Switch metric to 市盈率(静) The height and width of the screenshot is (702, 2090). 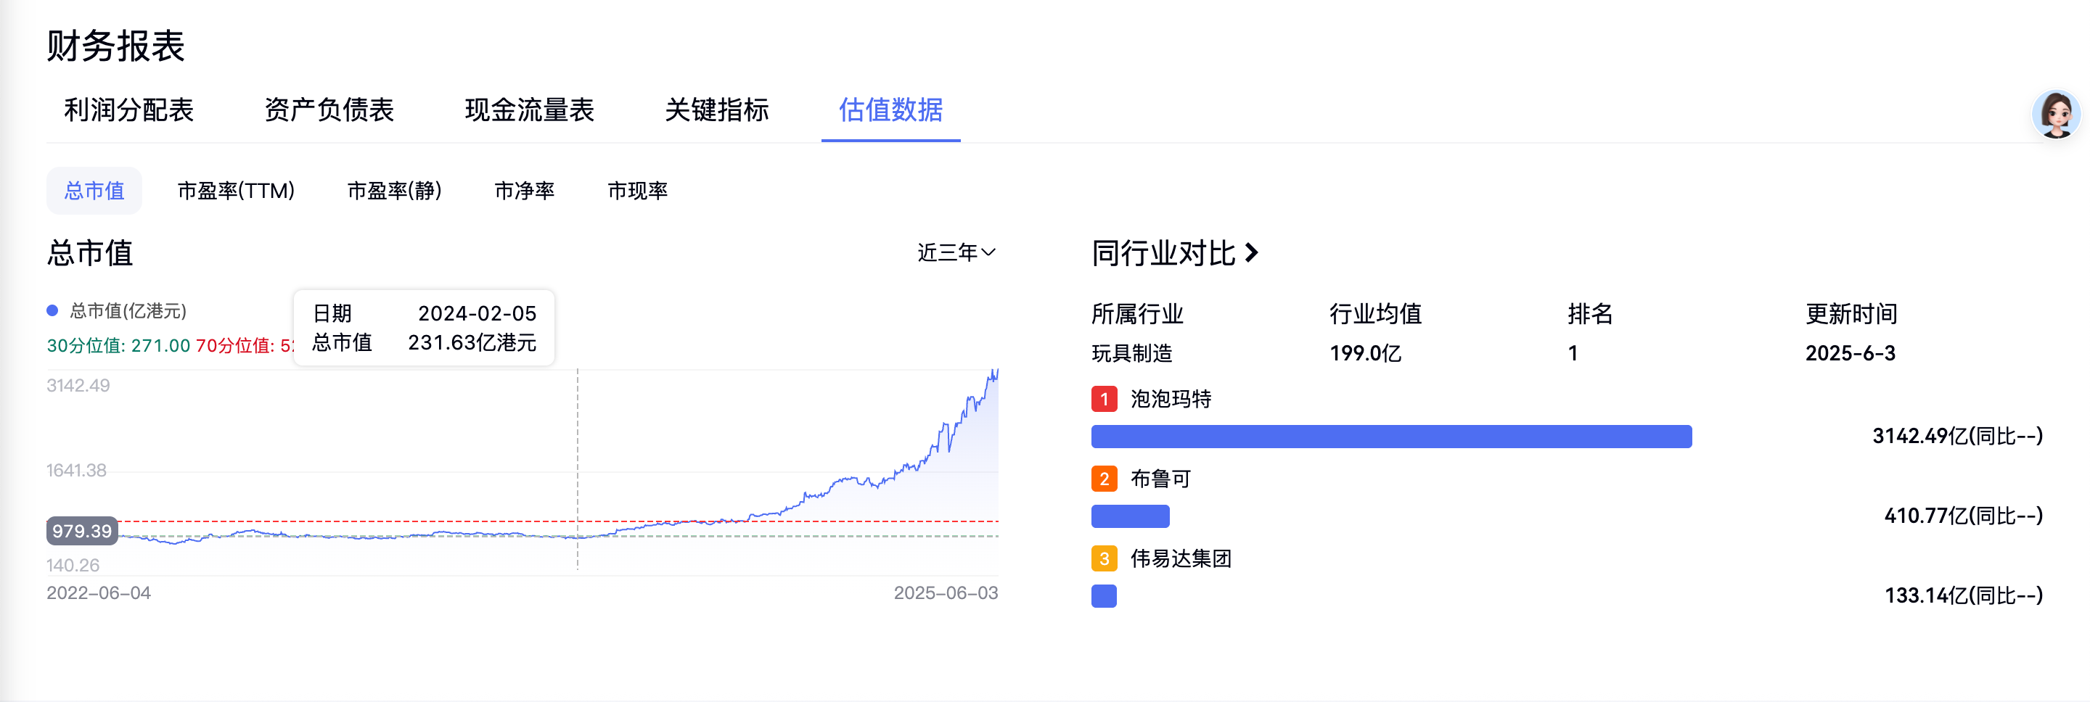pyautogui.click(x=394, y=191)
